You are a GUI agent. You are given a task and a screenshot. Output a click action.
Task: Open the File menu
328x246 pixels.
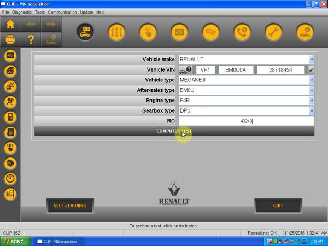click(5, 13)
